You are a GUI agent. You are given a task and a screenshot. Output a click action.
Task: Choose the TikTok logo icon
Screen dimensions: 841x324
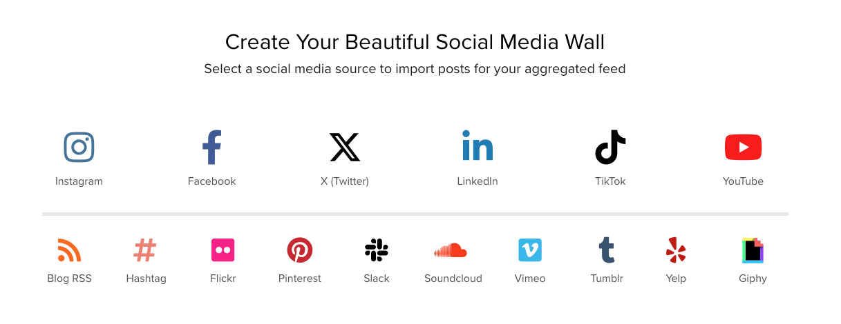click(610, 147)
